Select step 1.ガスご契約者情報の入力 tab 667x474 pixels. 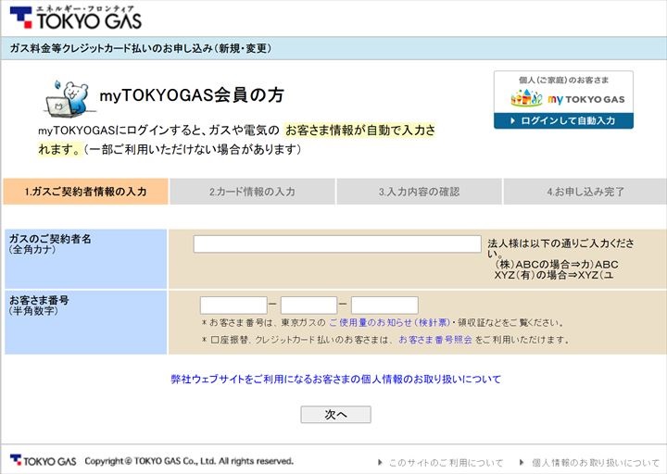85,192
